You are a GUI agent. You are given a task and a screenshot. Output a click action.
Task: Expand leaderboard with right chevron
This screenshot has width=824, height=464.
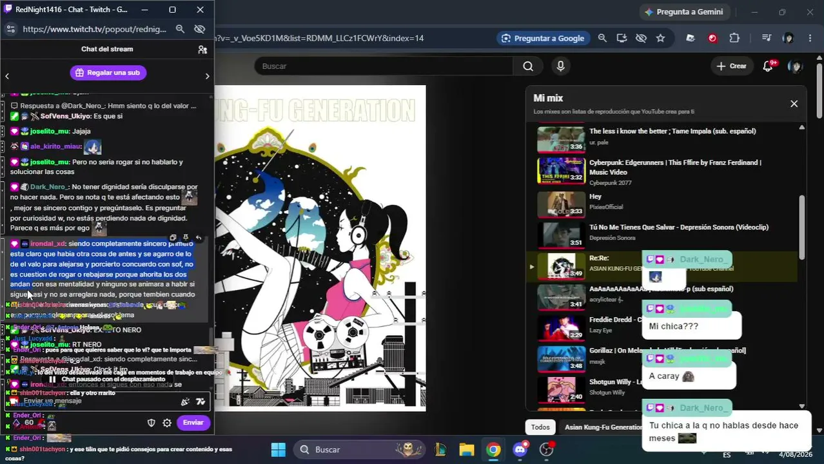[207, 76]
